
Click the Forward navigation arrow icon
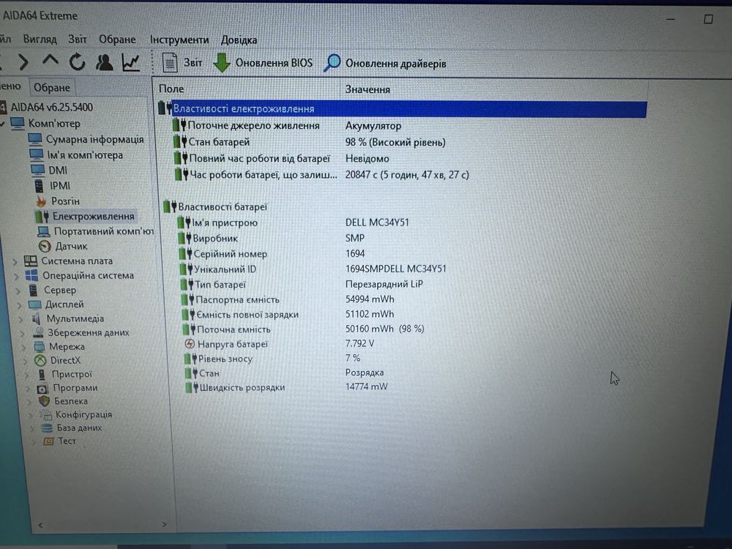coord(23,62)
